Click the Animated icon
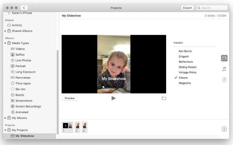The width and height of the screenshot is (233, 145). click(x=13, y=112)
